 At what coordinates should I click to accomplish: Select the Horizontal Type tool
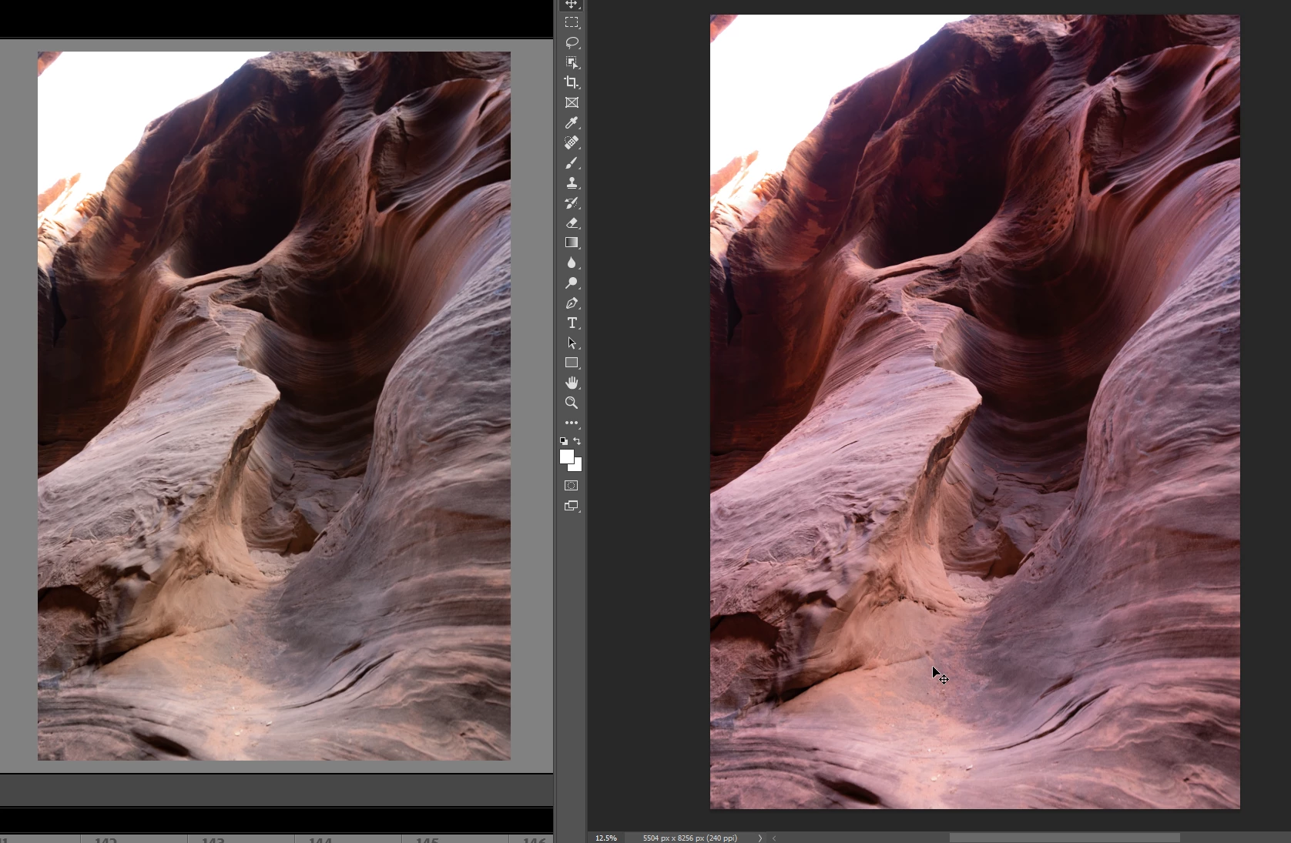(572, 323)
